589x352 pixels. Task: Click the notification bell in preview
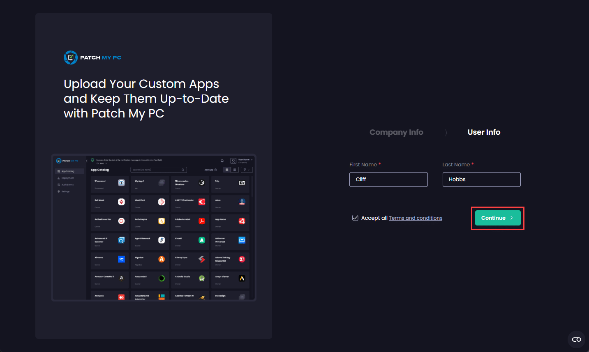click(x=222, y=161)
